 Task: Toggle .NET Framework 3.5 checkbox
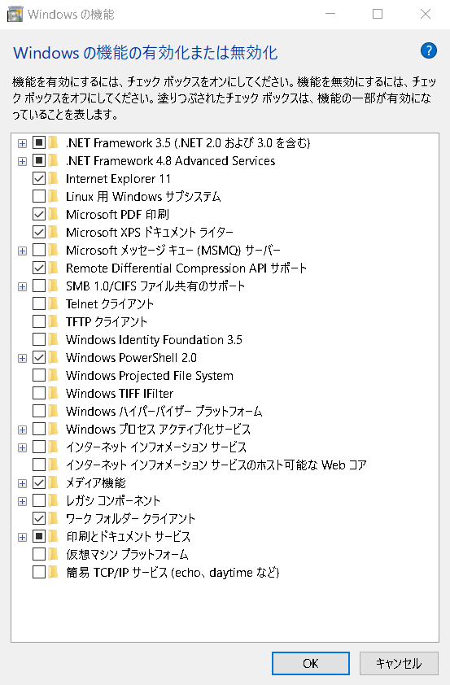pyautogui.click(x=39, y=142)
